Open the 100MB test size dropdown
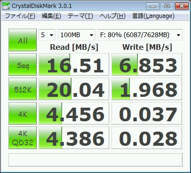The height and width of the screenshot is (173, 191). [x=77, y=35]
